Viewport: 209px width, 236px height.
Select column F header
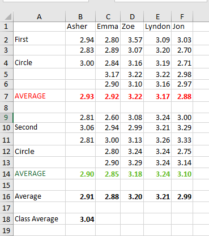[182, 17]
